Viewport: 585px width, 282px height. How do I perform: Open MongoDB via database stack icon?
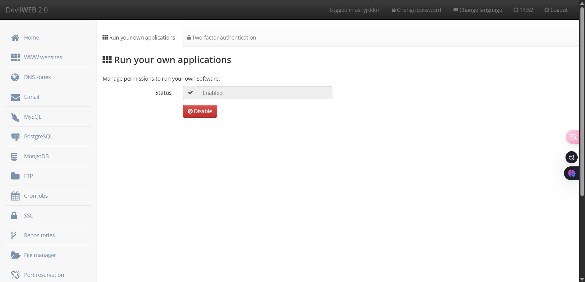click(x=14, y=156)
